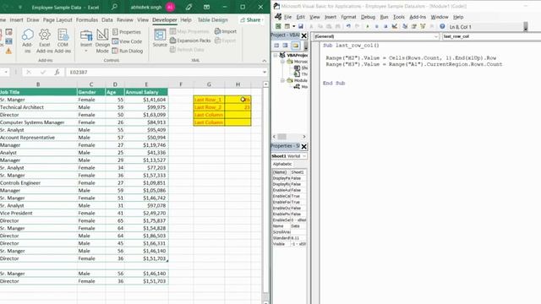
Task: Click Break pause icon in VBA toolbar
Action: point(376,26)
